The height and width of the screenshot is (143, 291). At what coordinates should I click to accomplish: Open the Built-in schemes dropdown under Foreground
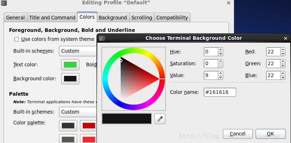click(78, 51)
